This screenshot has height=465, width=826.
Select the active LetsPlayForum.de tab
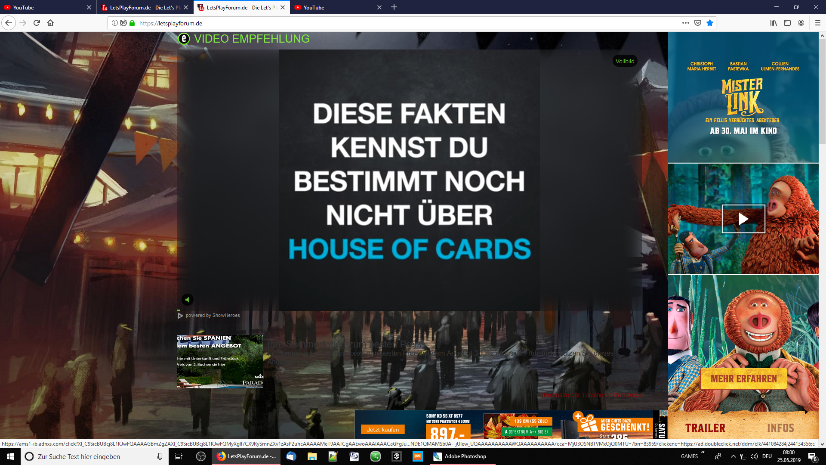(242, 7)
